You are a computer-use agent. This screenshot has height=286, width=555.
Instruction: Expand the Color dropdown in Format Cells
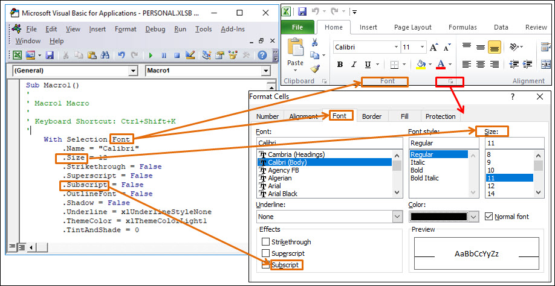pos(474,217)
